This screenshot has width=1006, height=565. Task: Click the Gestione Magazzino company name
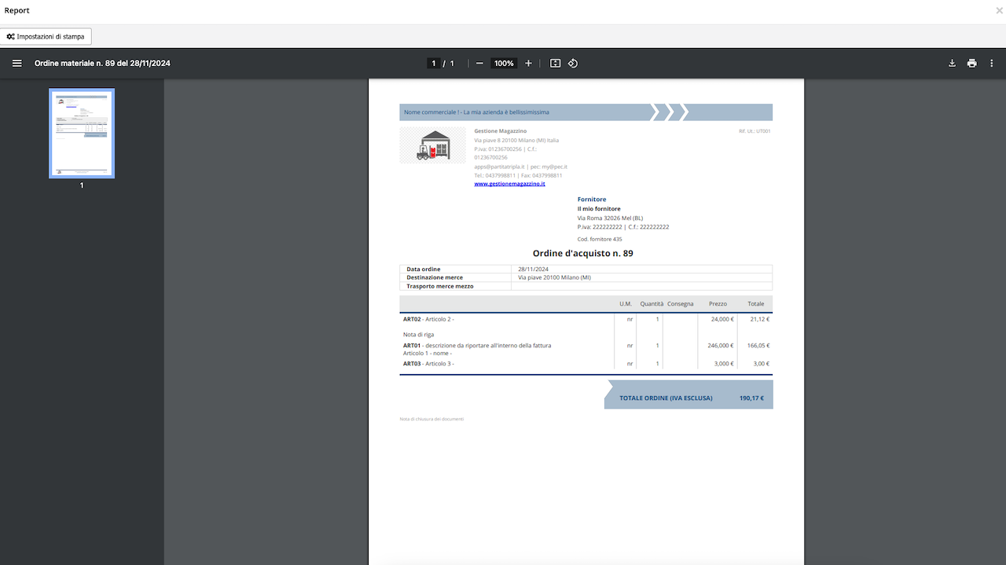click(501, 130)
